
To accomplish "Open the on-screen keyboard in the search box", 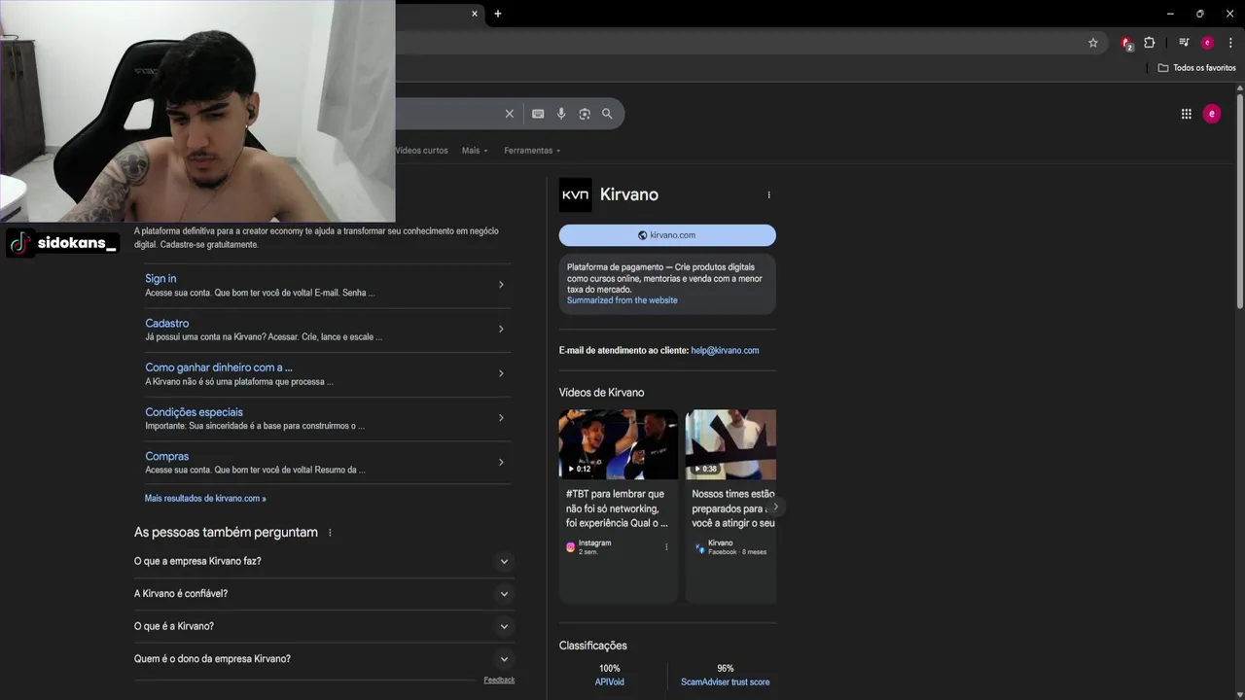I will tap(538, 114).
